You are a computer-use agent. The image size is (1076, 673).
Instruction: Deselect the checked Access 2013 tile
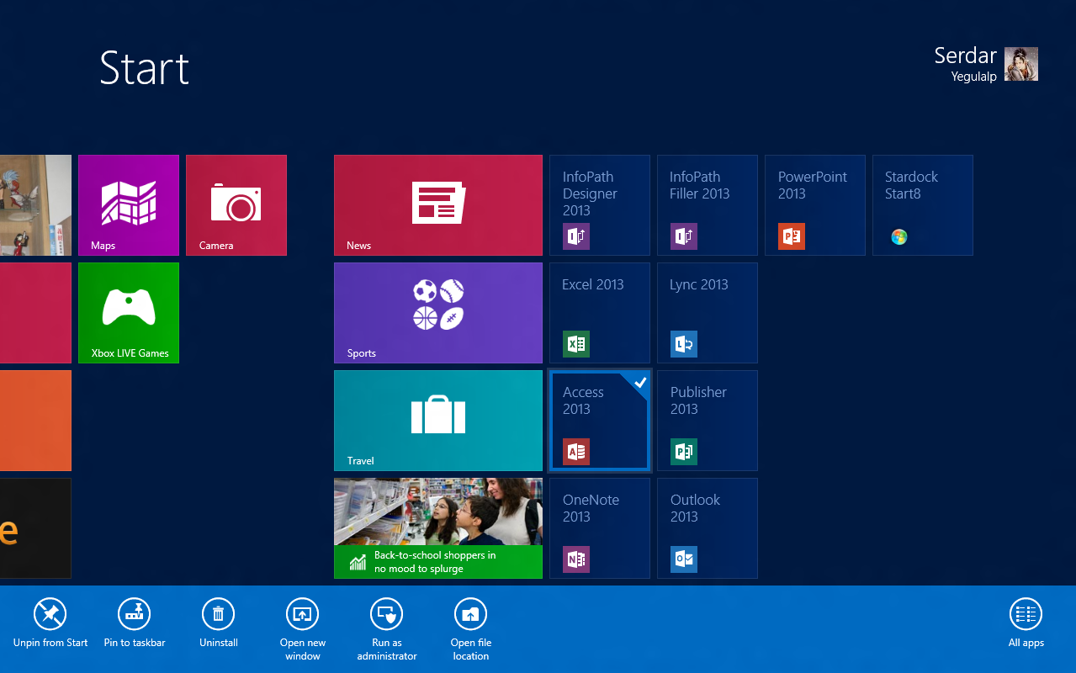pos(600,421)
